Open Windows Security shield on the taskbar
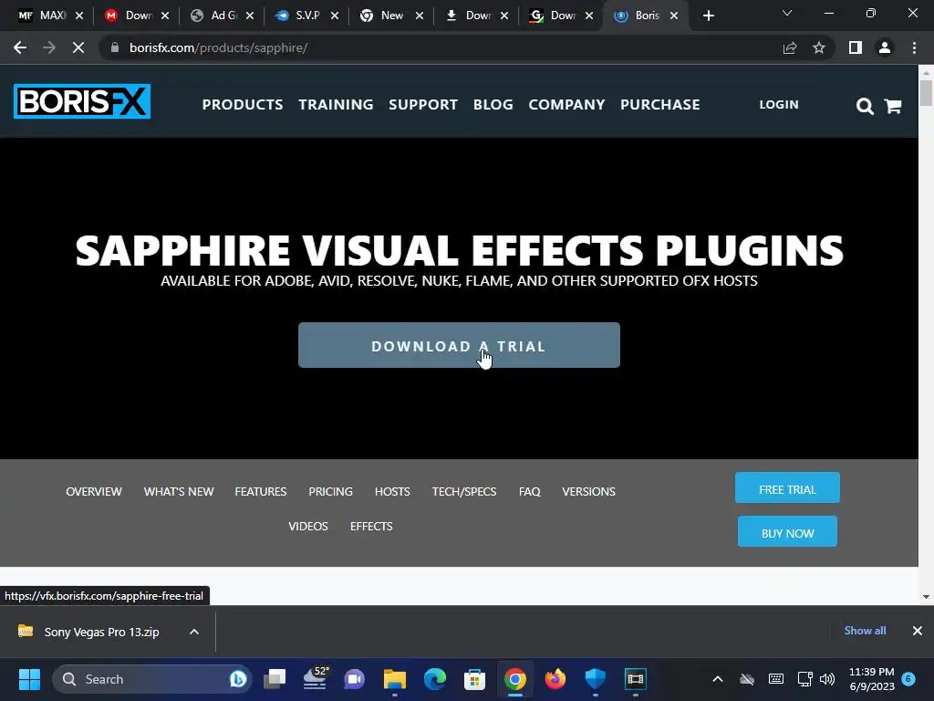Image resolution: width=934 pixels, height=701 pixels. tap(595, 679)
